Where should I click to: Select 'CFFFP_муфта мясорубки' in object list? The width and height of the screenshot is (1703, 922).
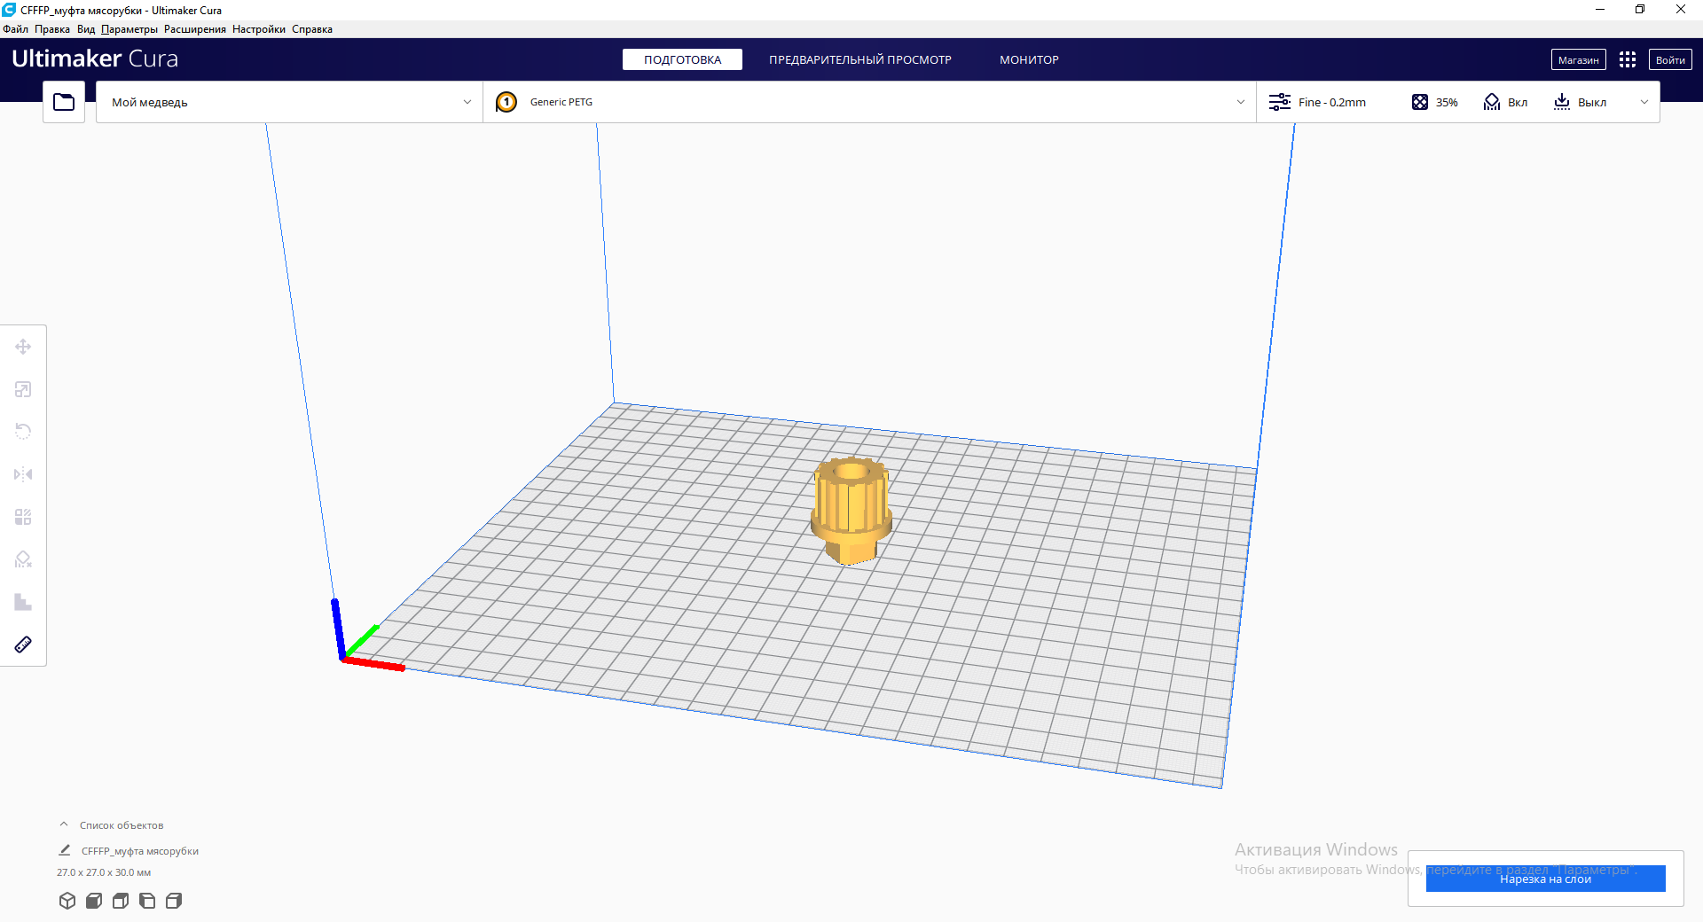140,851
